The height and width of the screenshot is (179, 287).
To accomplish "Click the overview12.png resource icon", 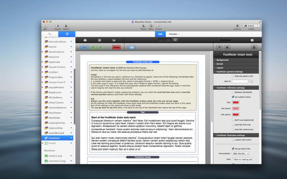I will point(46,161).
